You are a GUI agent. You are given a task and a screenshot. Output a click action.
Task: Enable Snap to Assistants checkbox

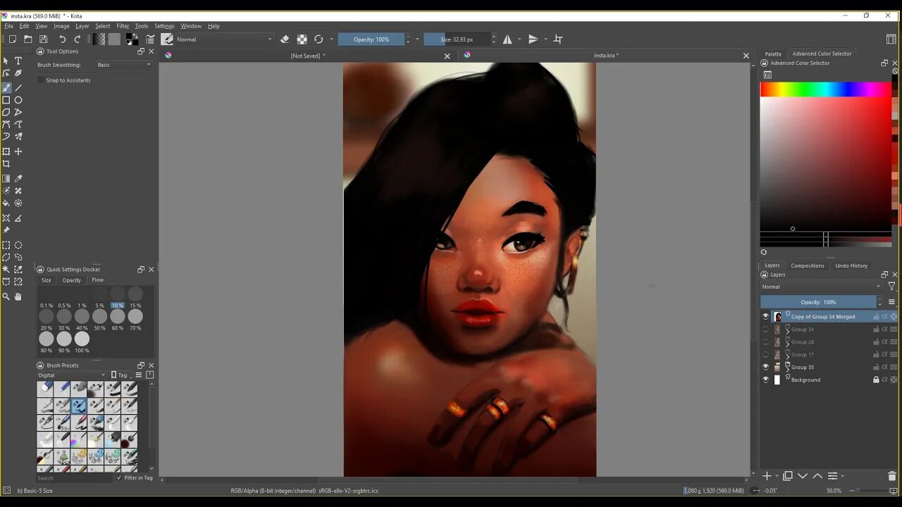point(41,80)
